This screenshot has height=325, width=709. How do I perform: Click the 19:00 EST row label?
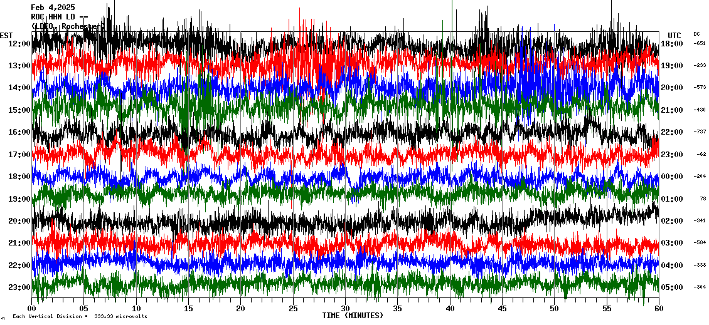(x=19, y=199)
